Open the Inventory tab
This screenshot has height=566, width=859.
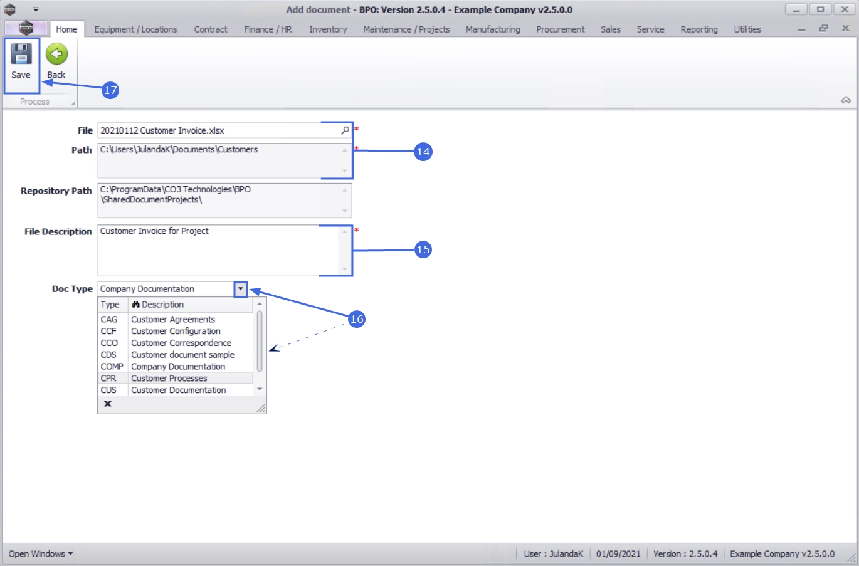328,29
